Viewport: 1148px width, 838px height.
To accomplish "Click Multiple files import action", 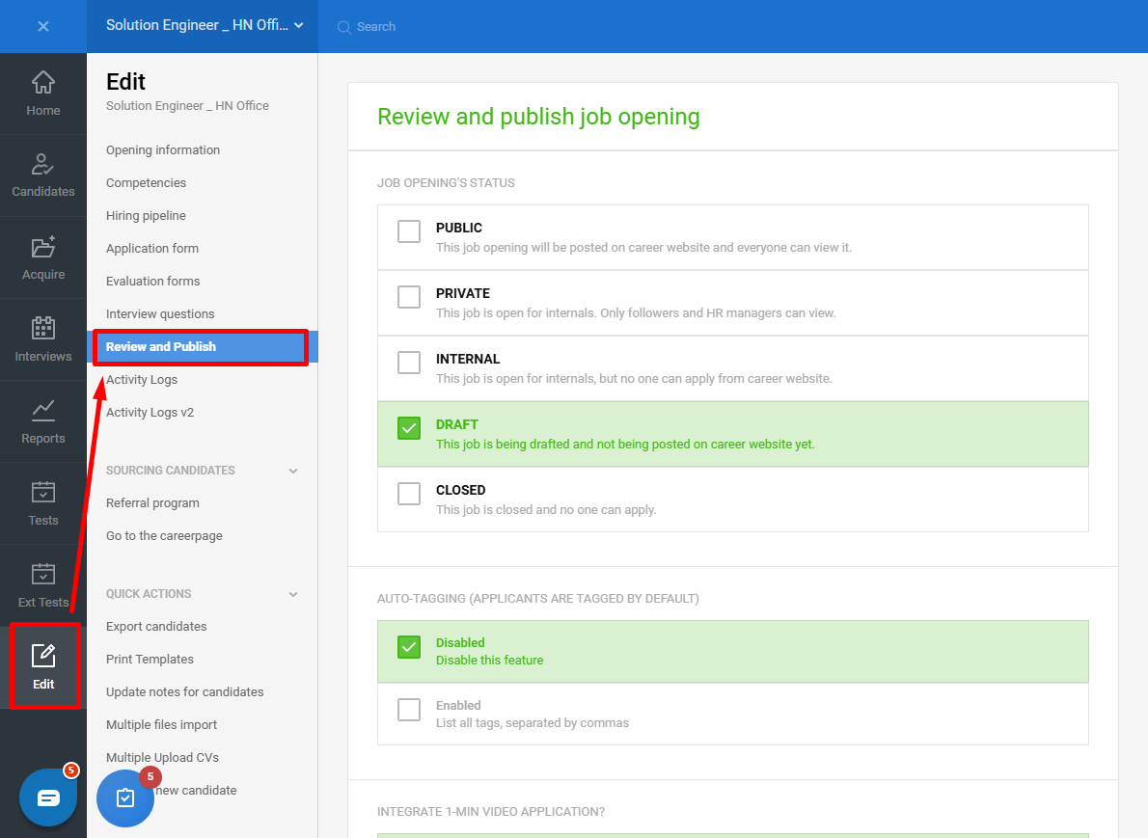I will click(x=161, y=725).
